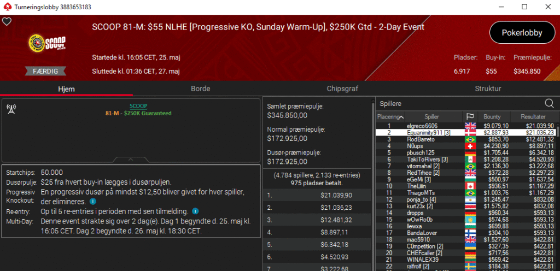Click the Swedish flag next to ralfrolf
This screenshot has width=560, height=271.
point(470,267)
